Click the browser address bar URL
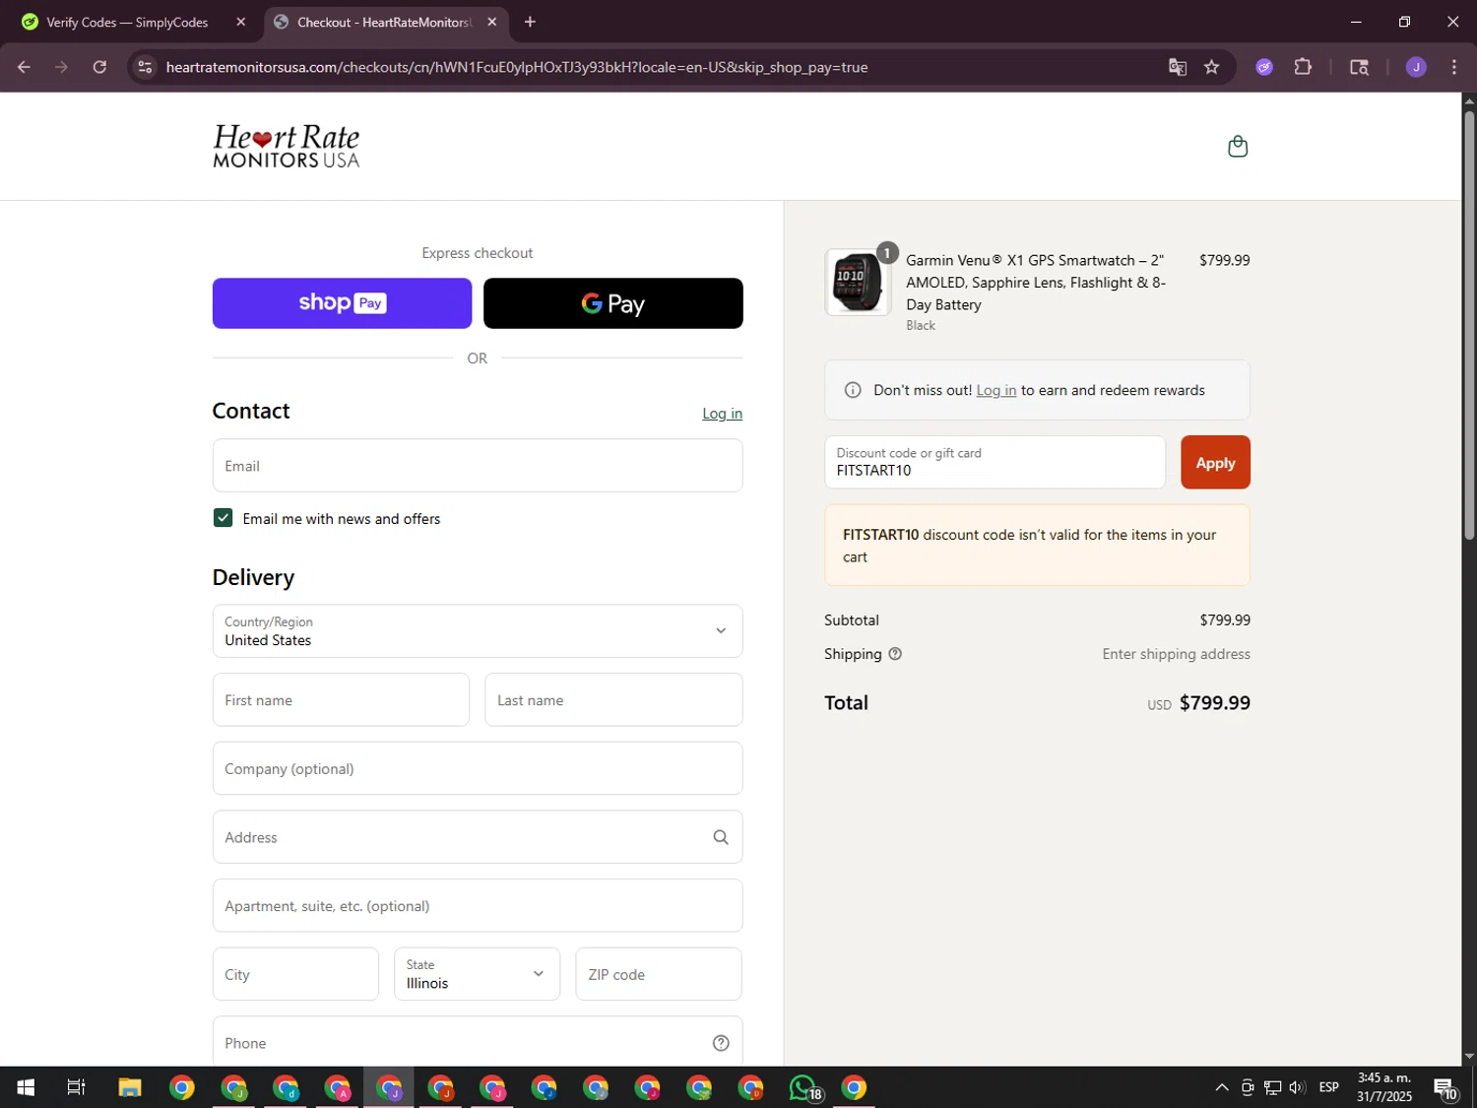Viewport: 1477px width, 1108px height. point(517,67)
